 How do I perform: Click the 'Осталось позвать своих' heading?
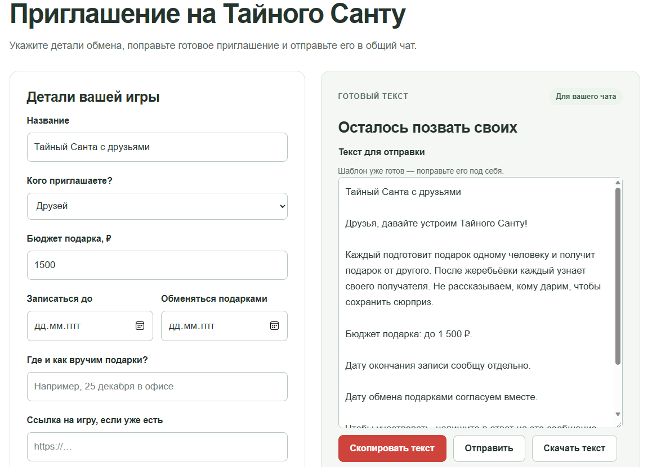427,128
